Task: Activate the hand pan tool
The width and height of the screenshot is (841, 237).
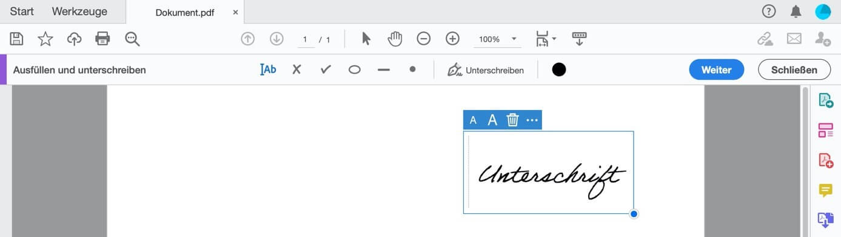Action: tap(395, 39)
